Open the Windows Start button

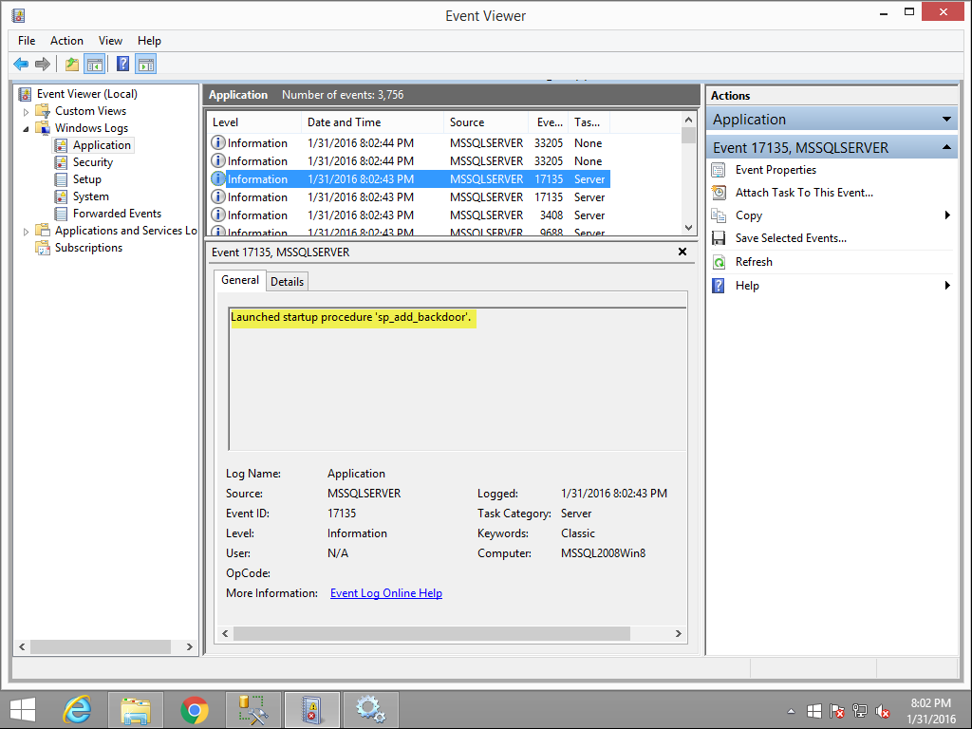(x=23, y=710)
